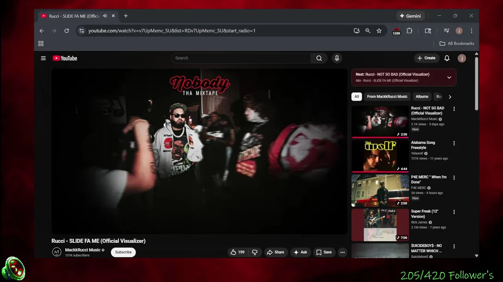Viewport: 503px width, 282px height.
Task: Open the apps grid in bookmarks bar
Action: point(41,43)
